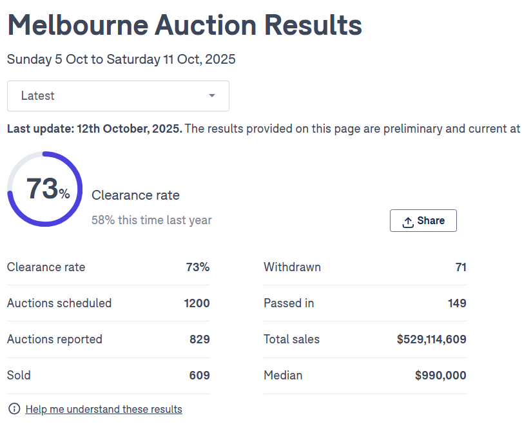Click the upload icon in the Share button
This screenshot has height=429, width=522.
pos(407,222)
